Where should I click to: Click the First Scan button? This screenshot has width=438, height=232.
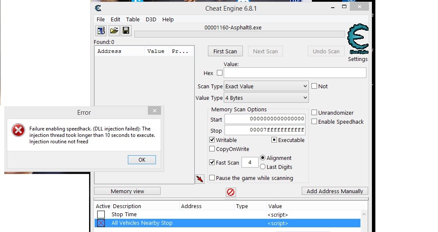pyautogui.click(x=225, y=51)
